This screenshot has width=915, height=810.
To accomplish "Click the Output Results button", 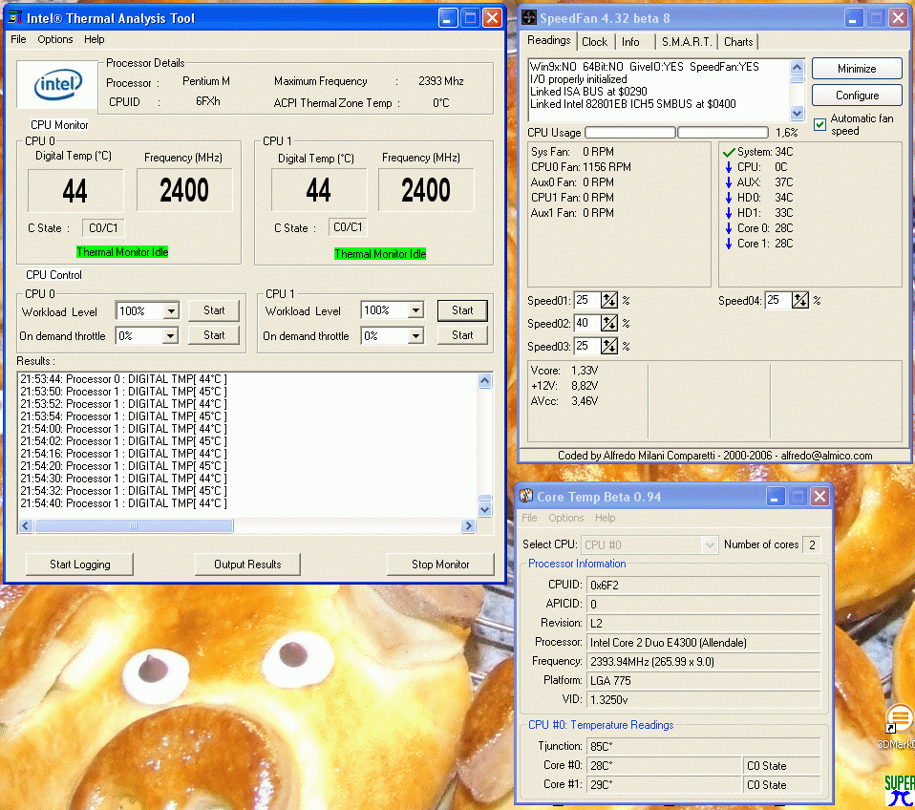I will pos(247,565).
